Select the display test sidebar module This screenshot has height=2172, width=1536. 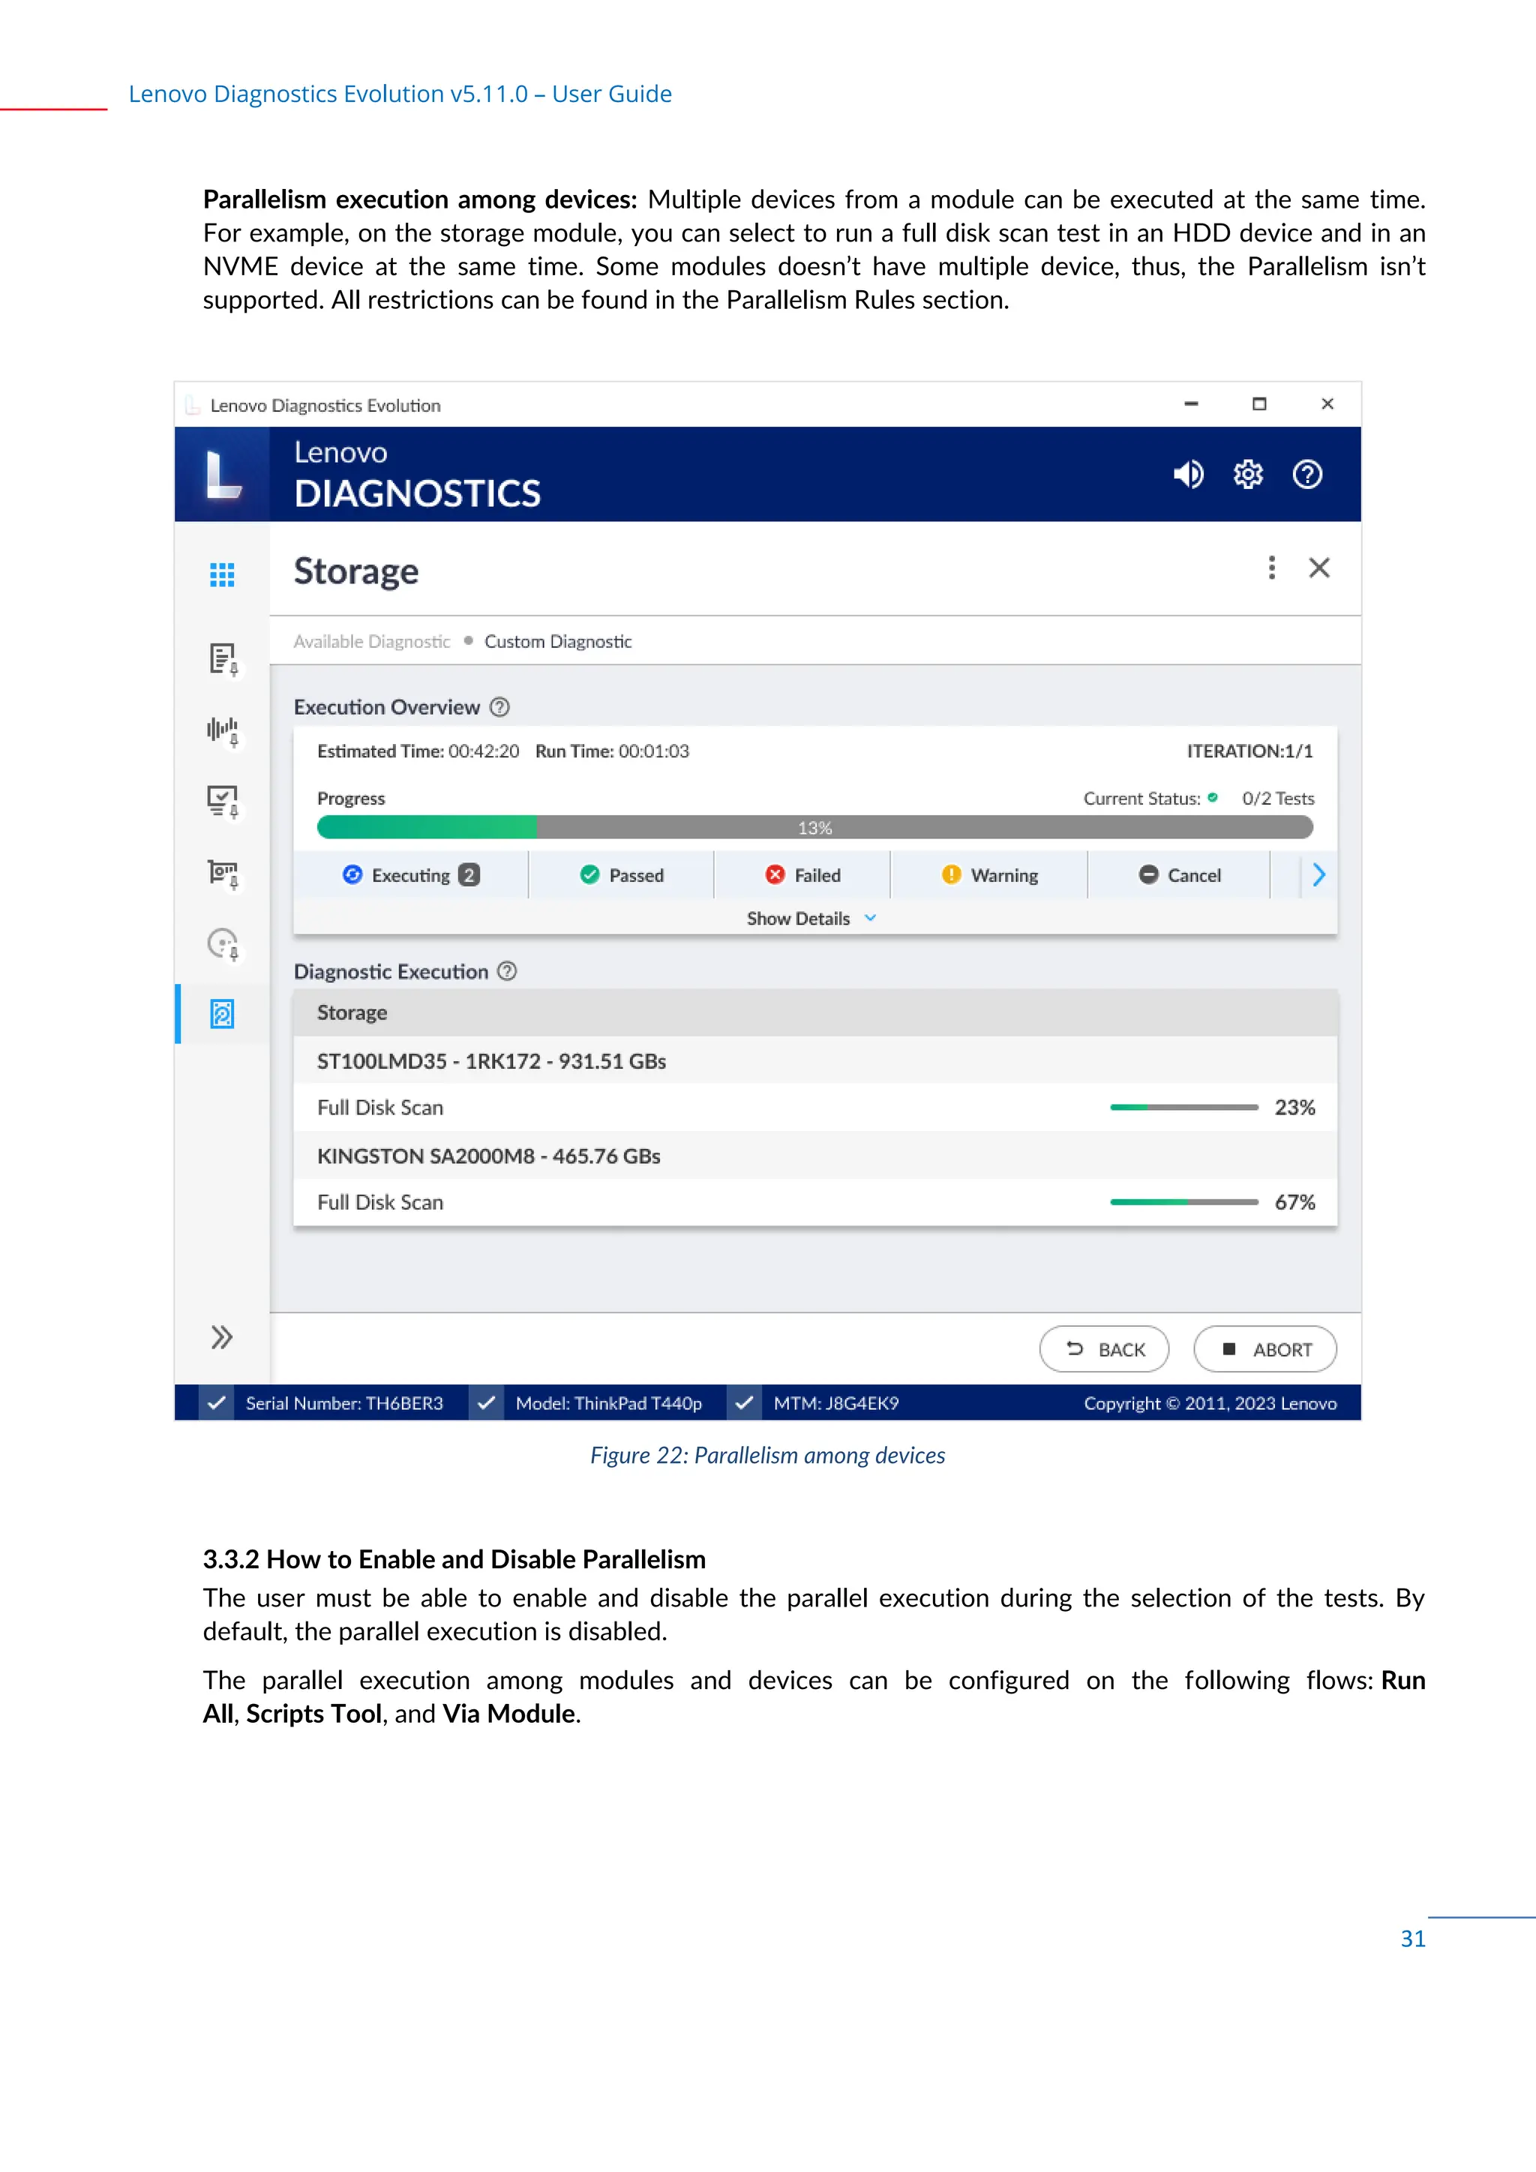[x=222, y=801]
